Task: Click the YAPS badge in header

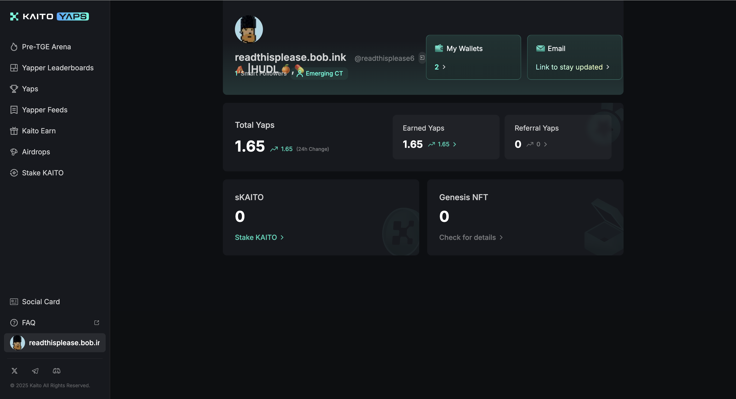Action: point(73,17)
